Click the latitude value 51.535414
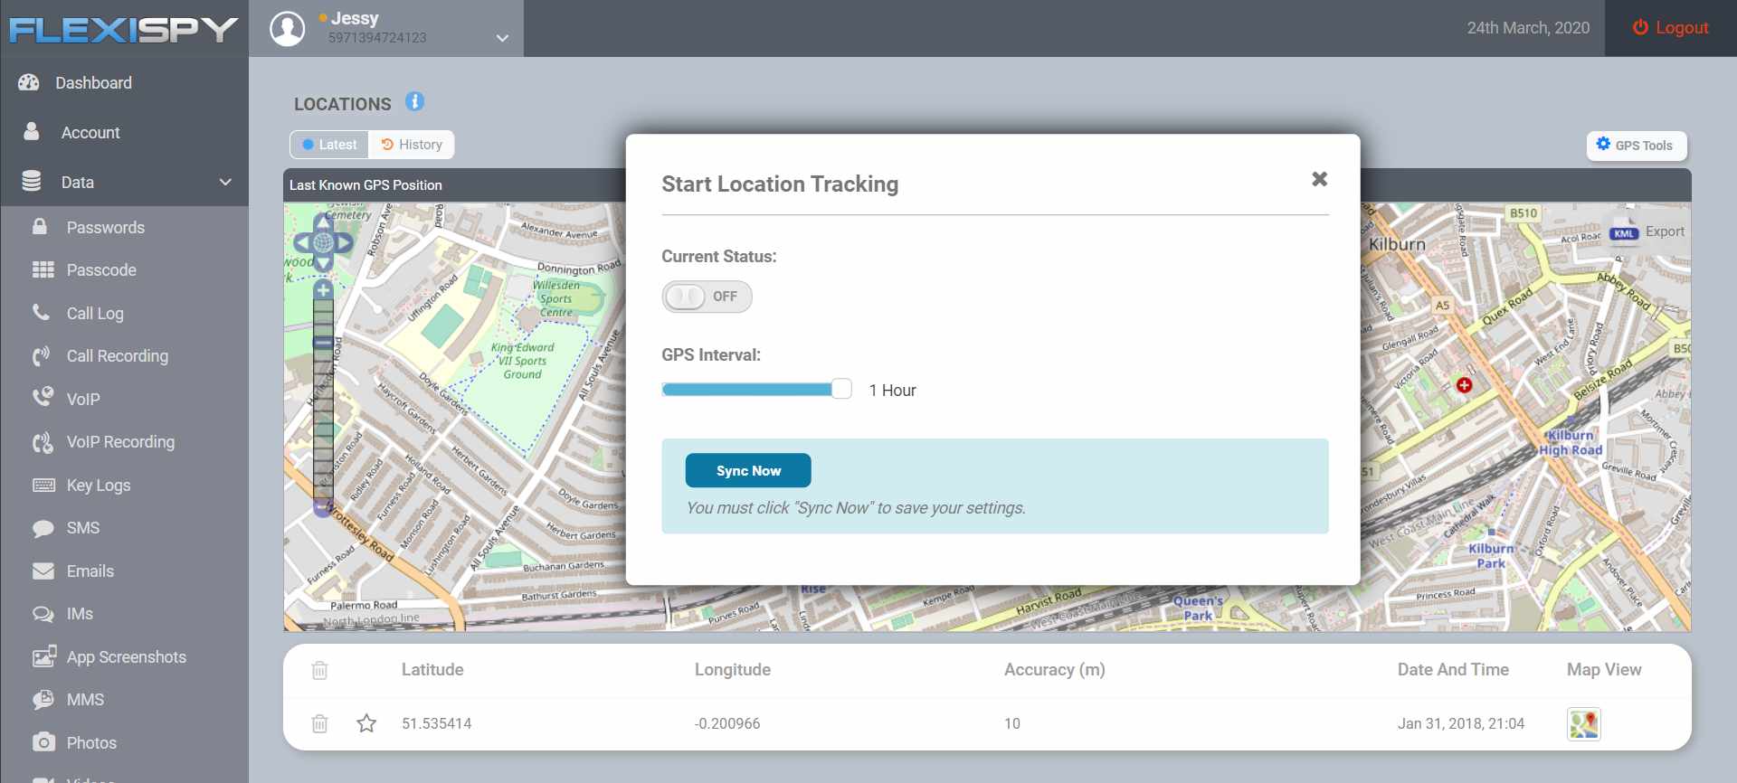Image resolution: width=1737 pixels, height=783 pixels. pos(437,723)
